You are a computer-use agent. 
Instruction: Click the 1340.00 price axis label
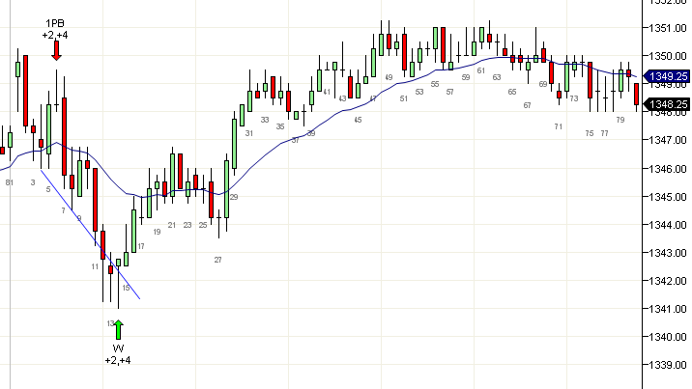(670, 337)
